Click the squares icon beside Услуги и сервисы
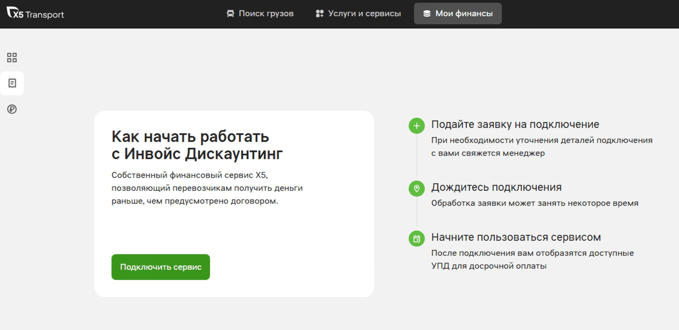The image size is (679, 330). [320, 13]
